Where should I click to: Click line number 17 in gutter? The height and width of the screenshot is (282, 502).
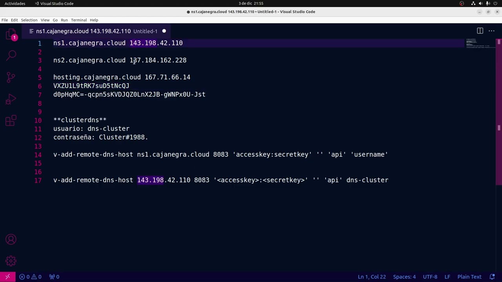(38, 181)
